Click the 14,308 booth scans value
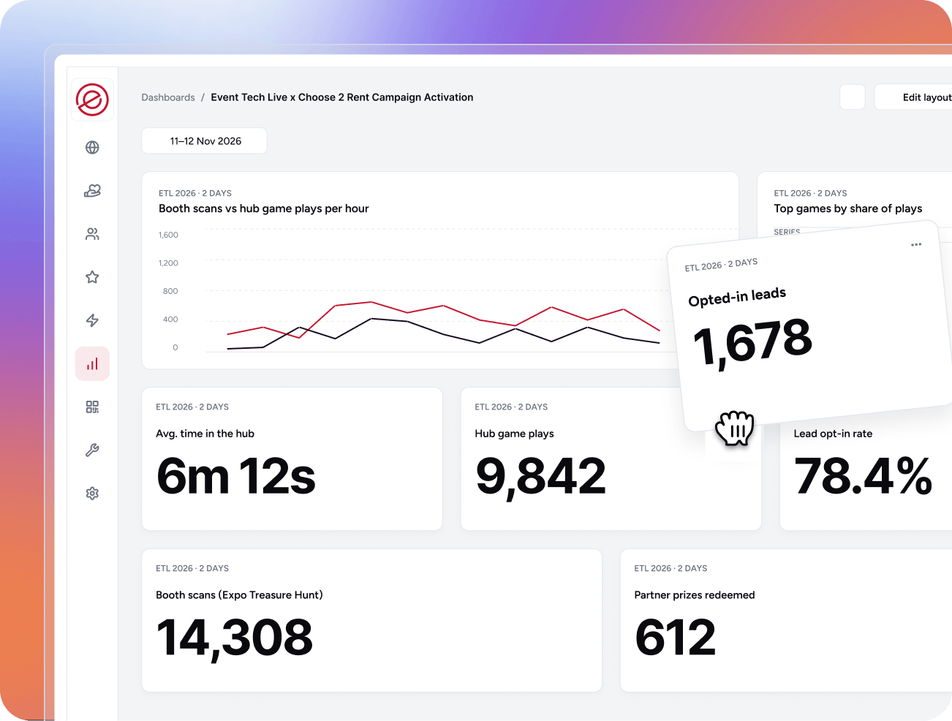952x721 pixels. (235, 638)
